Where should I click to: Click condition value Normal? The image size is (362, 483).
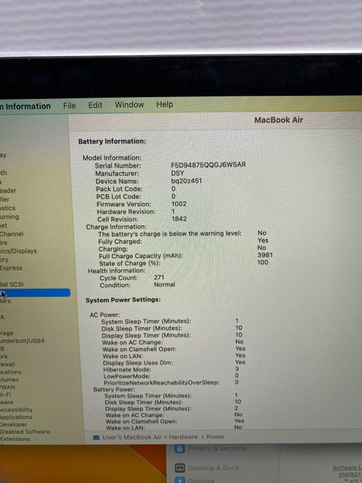pyautogui.click(x=164, y=284)
